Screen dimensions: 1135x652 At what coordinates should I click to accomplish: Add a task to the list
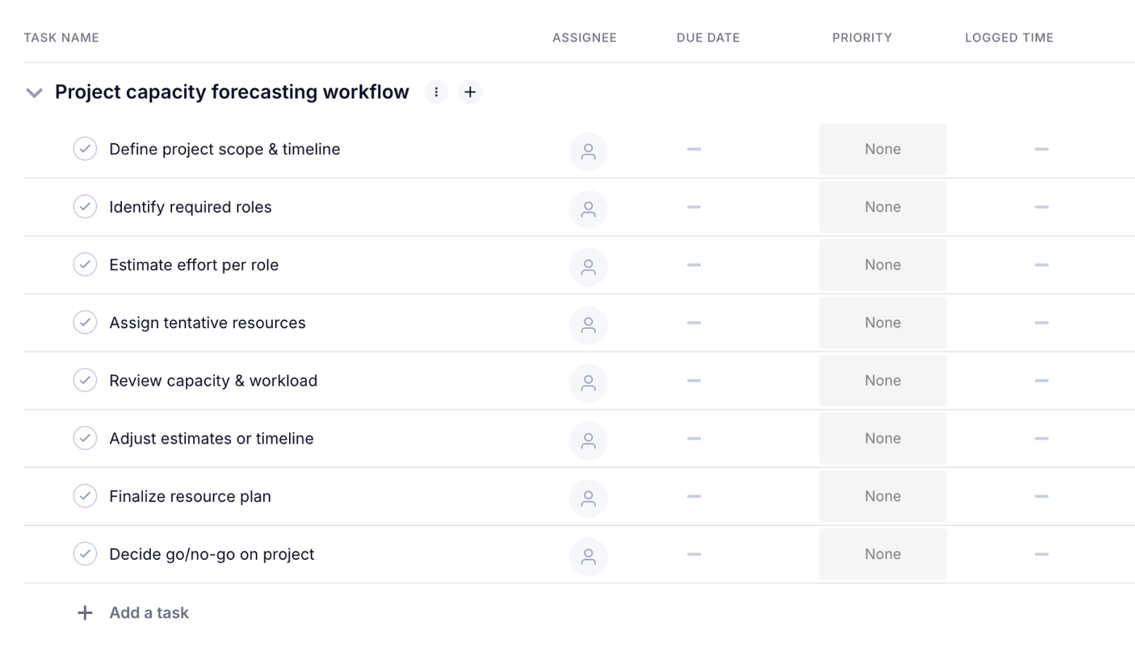148,613
